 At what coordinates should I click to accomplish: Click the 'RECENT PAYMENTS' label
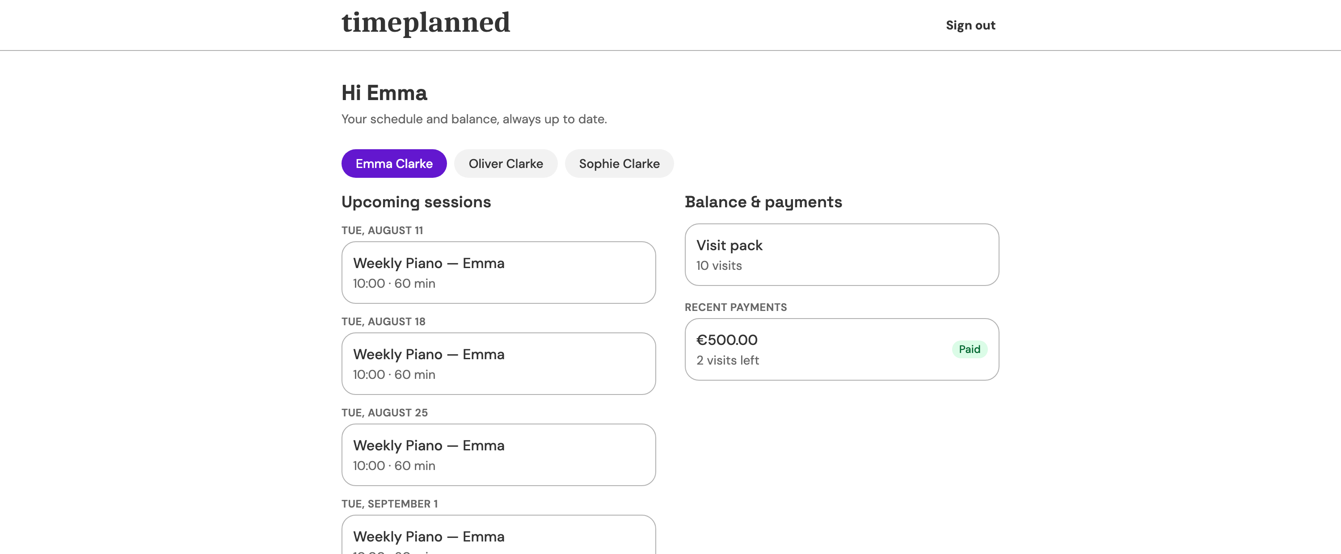coord(736,307)
